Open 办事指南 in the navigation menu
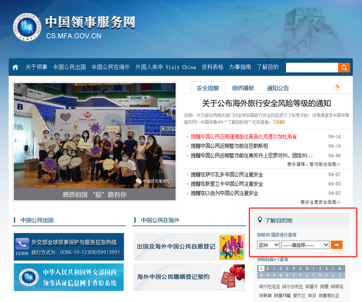The image size is (362, 302). coord(240,67)
